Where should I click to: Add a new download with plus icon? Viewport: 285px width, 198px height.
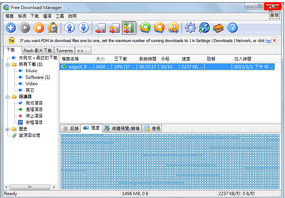tap(11, 28)
